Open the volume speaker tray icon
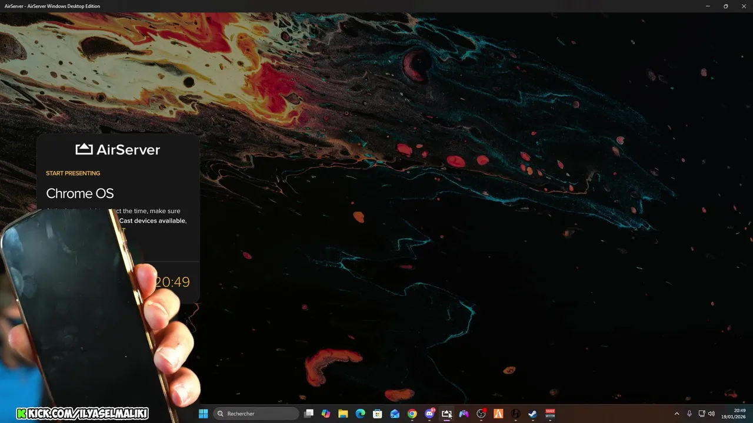The height and width of the screenshot is (423, 753). [x=711, y=414]
